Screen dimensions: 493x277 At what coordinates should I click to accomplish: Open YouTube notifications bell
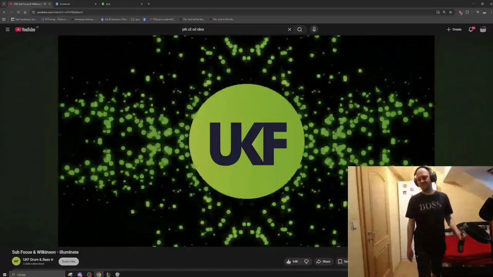[x=471, y=29]
